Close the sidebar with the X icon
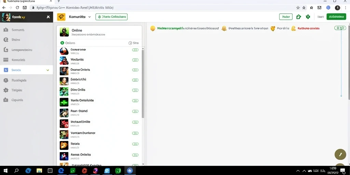Screen dimensions: 350x175 (48, 17)
